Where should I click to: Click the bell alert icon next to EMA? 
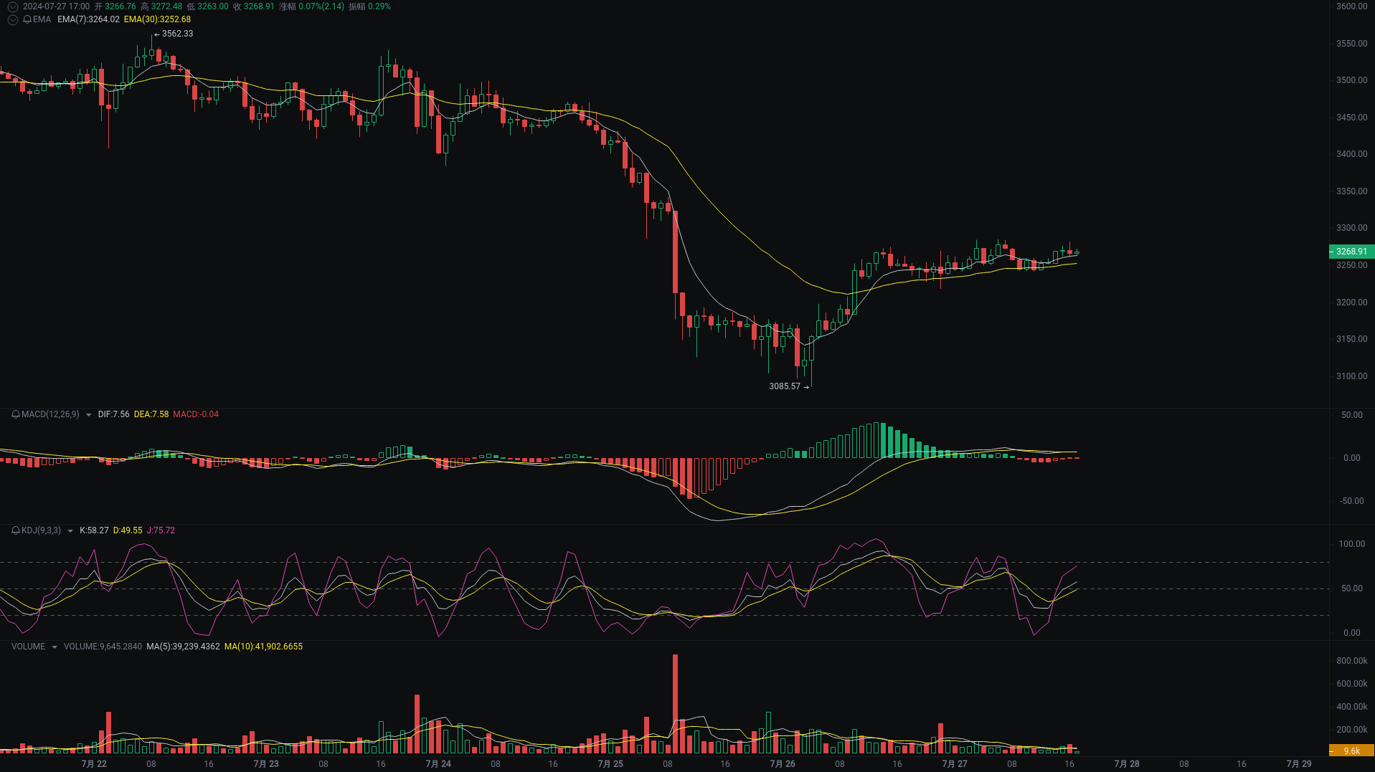[x=27, y=19]
